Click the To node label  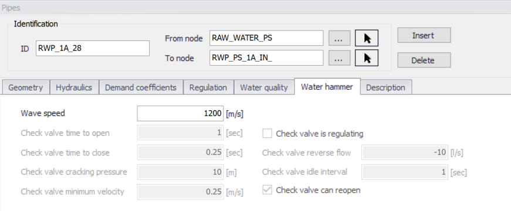[180, 58]
